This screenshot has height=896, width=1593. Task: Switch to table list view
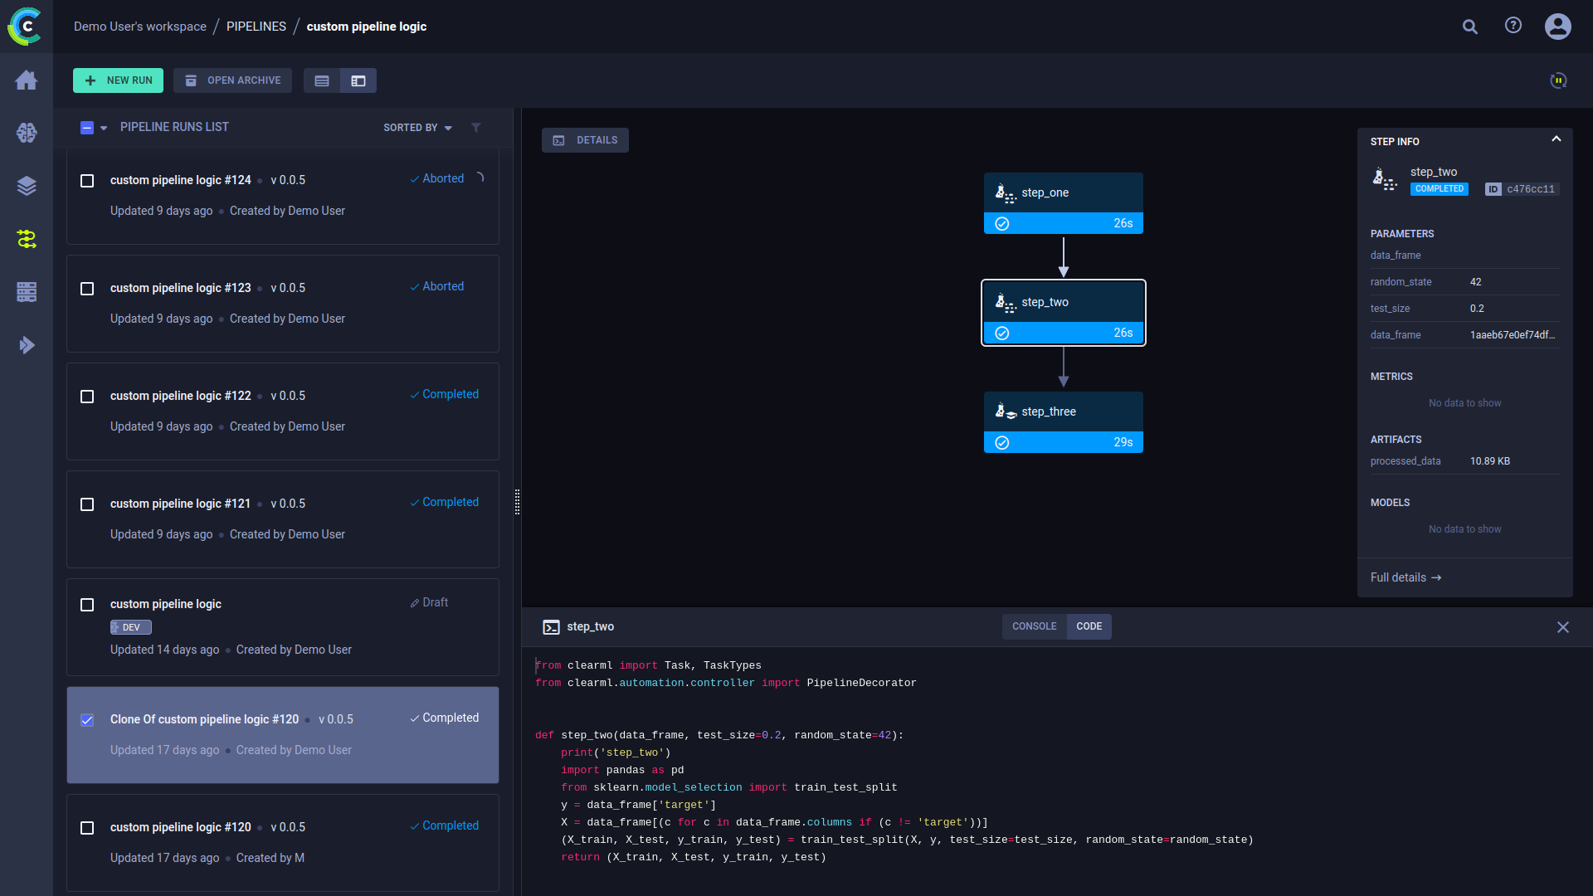tap(322, 80)
